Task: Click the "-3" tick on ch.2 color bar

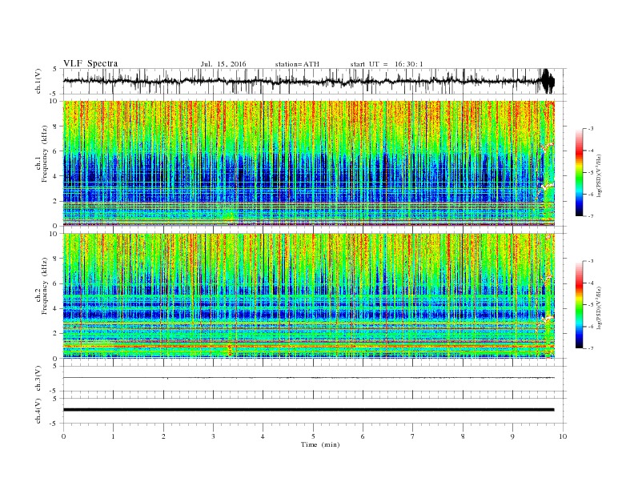Action: (x=591, y=261)
